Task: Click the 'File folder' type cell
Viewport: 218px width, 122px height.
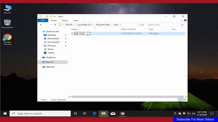Action: [x=154, y=34]
